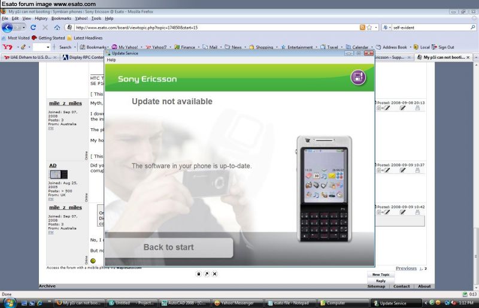Click the Windows Start orb

click(x=9, y=303)
